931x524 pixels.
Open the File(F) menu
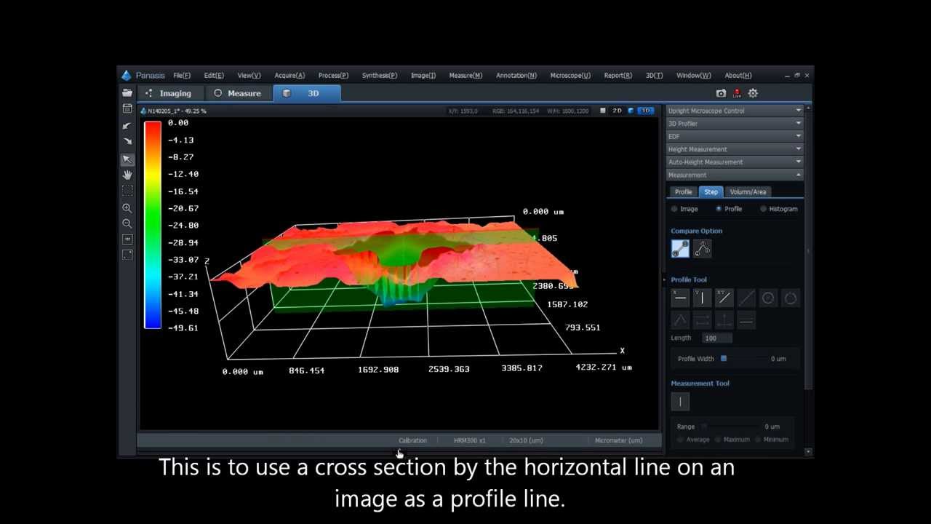182,75
